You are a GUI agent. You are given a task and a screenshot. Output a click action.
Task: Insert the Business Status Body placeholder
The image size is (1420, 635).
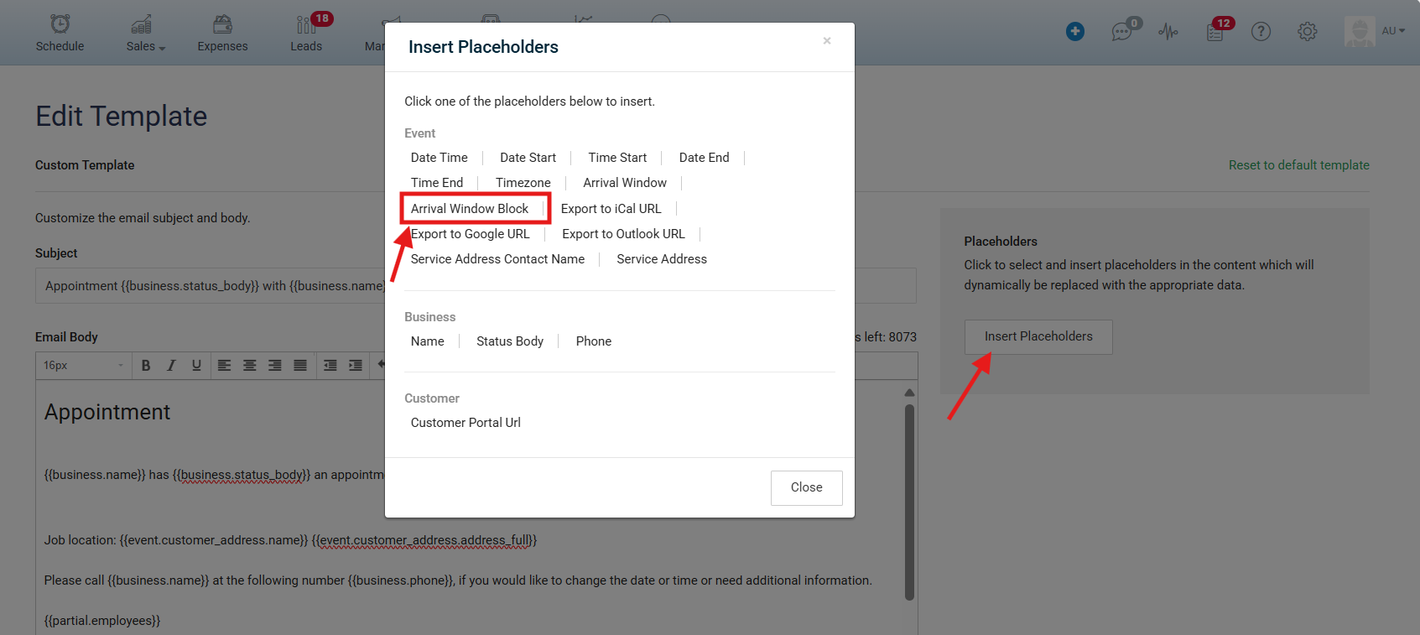click(x=510, y=341)
